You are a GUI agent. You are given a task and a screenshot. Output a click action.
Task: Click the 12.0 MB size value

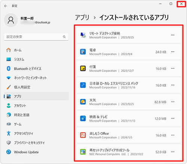point(160,119)
